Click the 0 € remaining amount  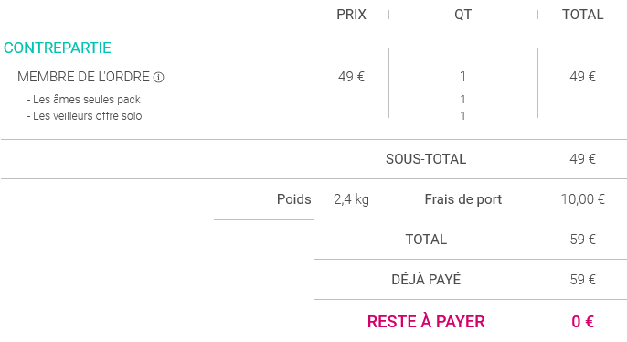[582, 322]
